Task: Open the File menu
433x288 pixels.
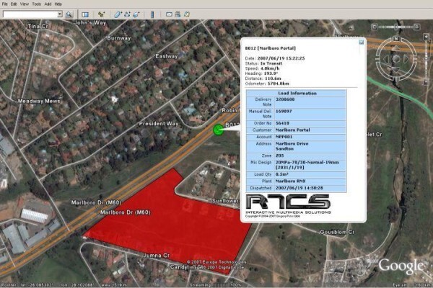Action: click(x=5, y=4)
